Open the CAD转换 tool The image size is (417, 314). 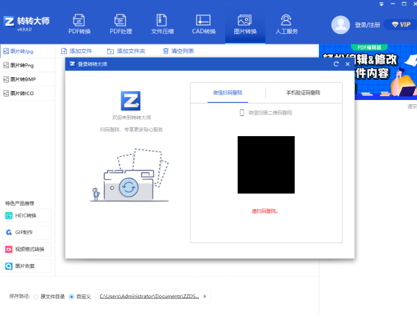pyautogui.click(x=203, y=24)
